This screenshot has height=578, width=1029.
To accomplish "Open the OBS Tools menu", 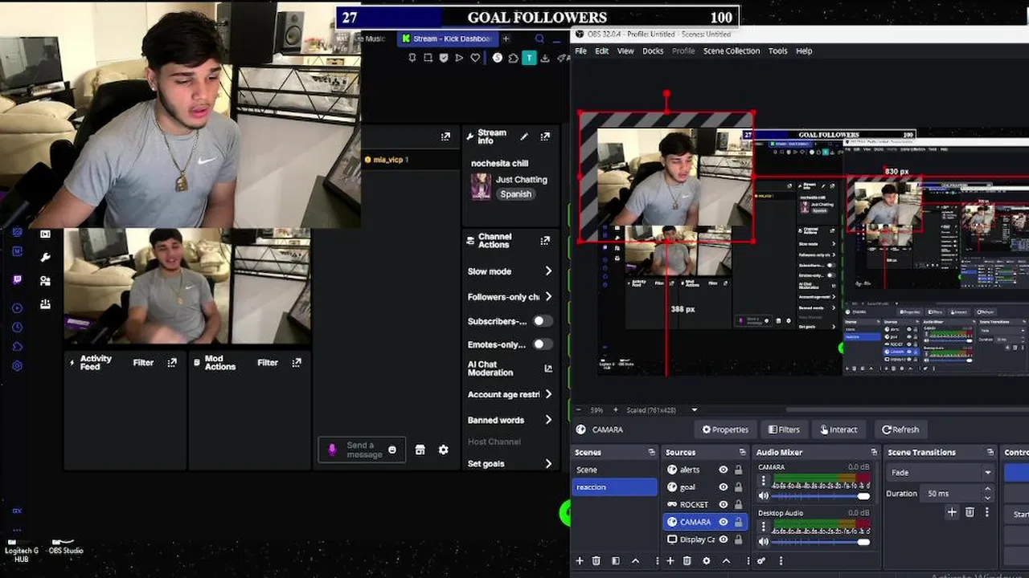I will (777, 51).
